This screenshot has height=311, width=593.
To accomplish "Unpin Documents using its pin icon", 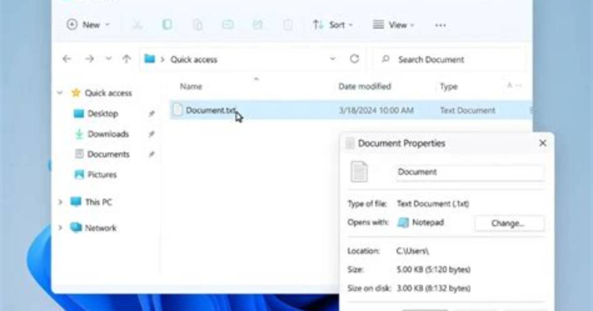I will pyautogui.click(x=152, y=154).
